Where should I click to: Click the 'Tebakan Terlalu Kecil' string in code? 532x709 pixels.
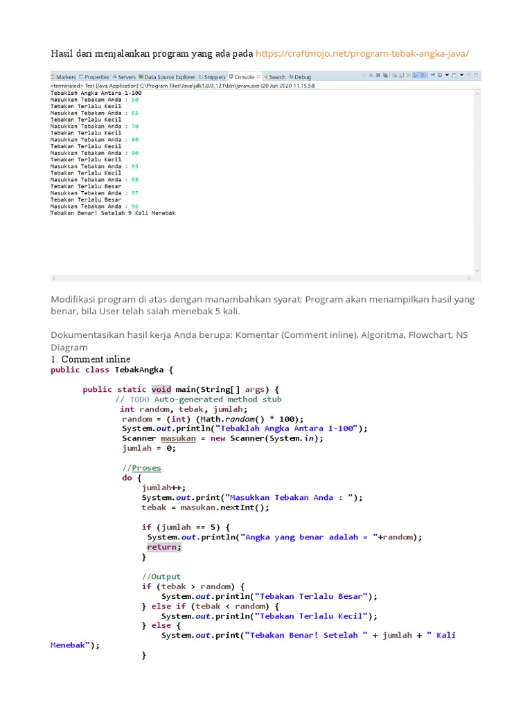pos(311,616)
